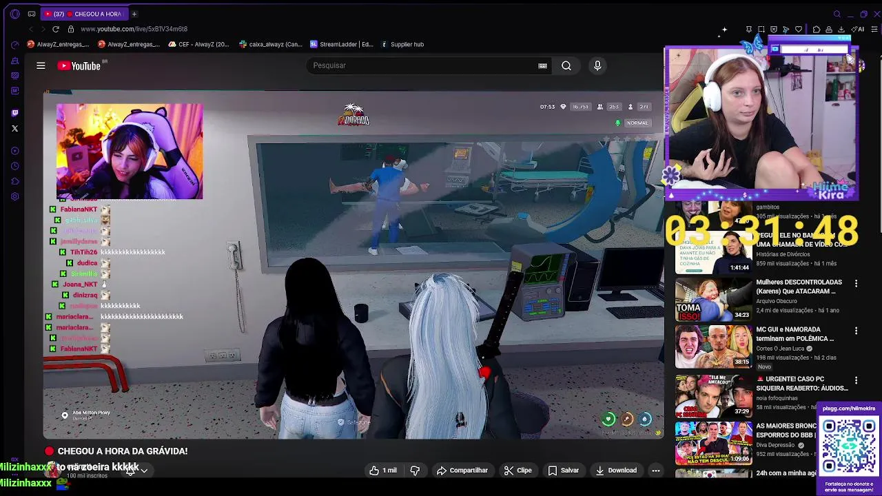Expand the notification bell subscription dropdown
Image resolution: width=882 pixels, height=496 pixels.
[x=136, y=471]
